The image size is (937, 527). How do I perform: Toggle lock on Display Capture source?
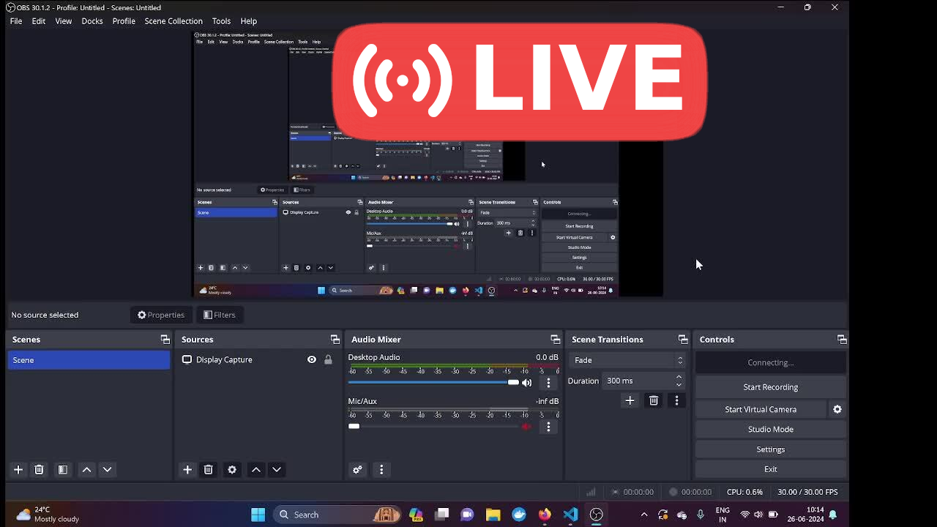328,359
